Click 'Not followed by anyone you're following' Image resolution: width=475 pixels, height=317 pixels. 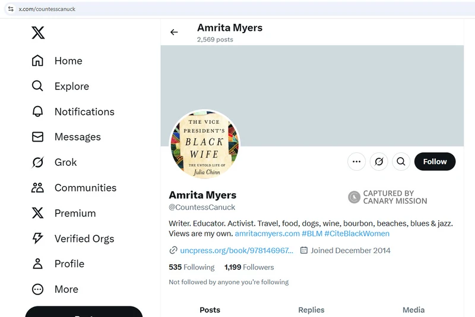(229, 282)
